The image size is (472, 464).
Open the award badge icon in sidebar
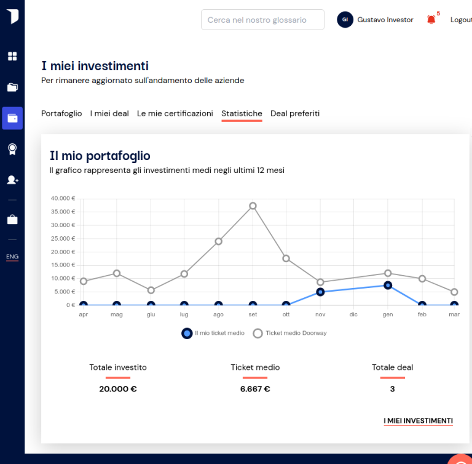pyautogui.click(x=12, y=149)
